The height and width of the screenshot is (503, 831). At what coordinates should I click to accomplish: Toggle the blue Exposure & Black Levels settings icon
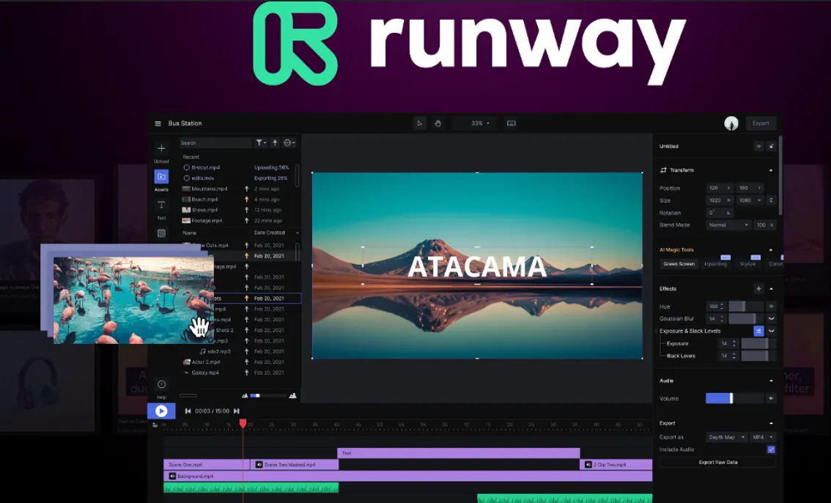click(x=758, y=331)
